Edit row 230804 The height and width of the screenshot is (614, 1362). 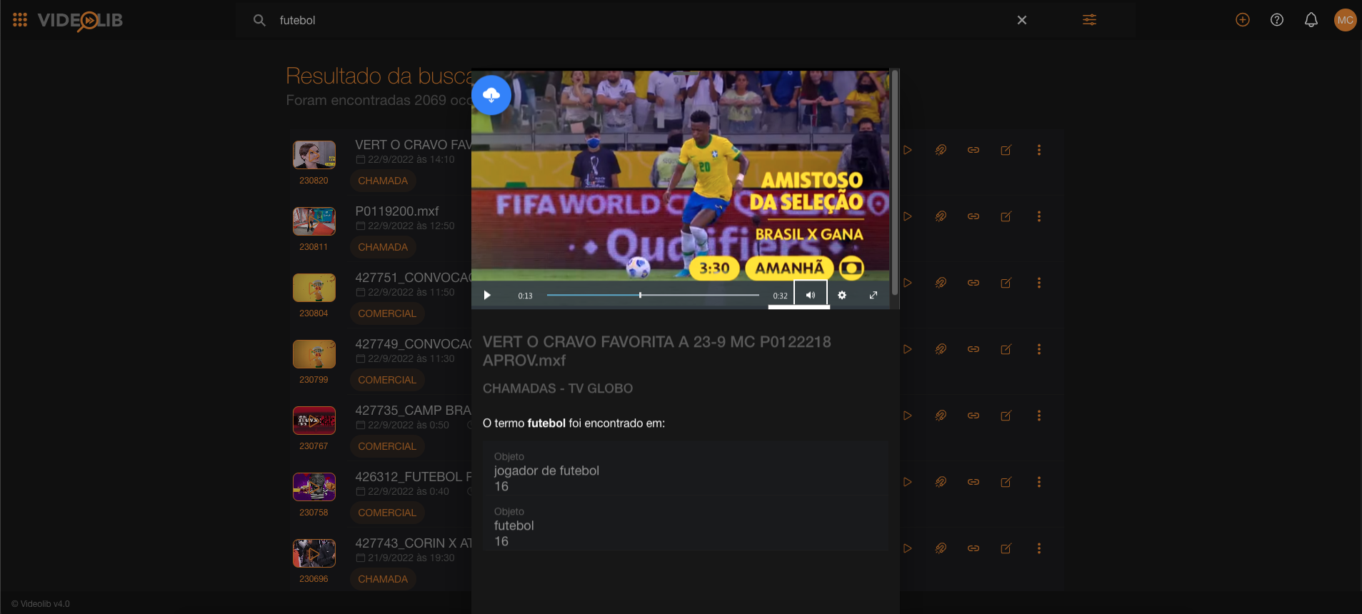click(x=1006, y=283)
